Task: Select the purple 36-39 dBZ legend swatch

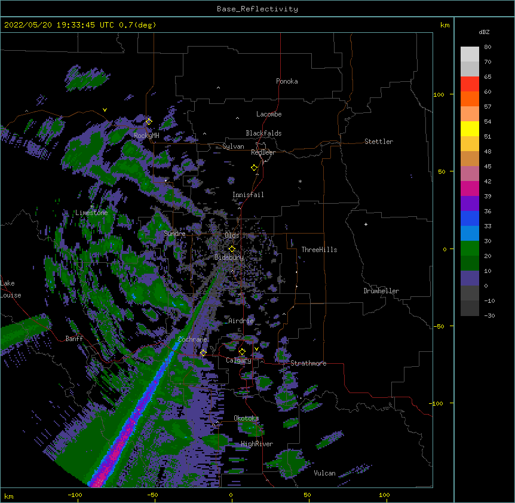Action: coord(470,203)
